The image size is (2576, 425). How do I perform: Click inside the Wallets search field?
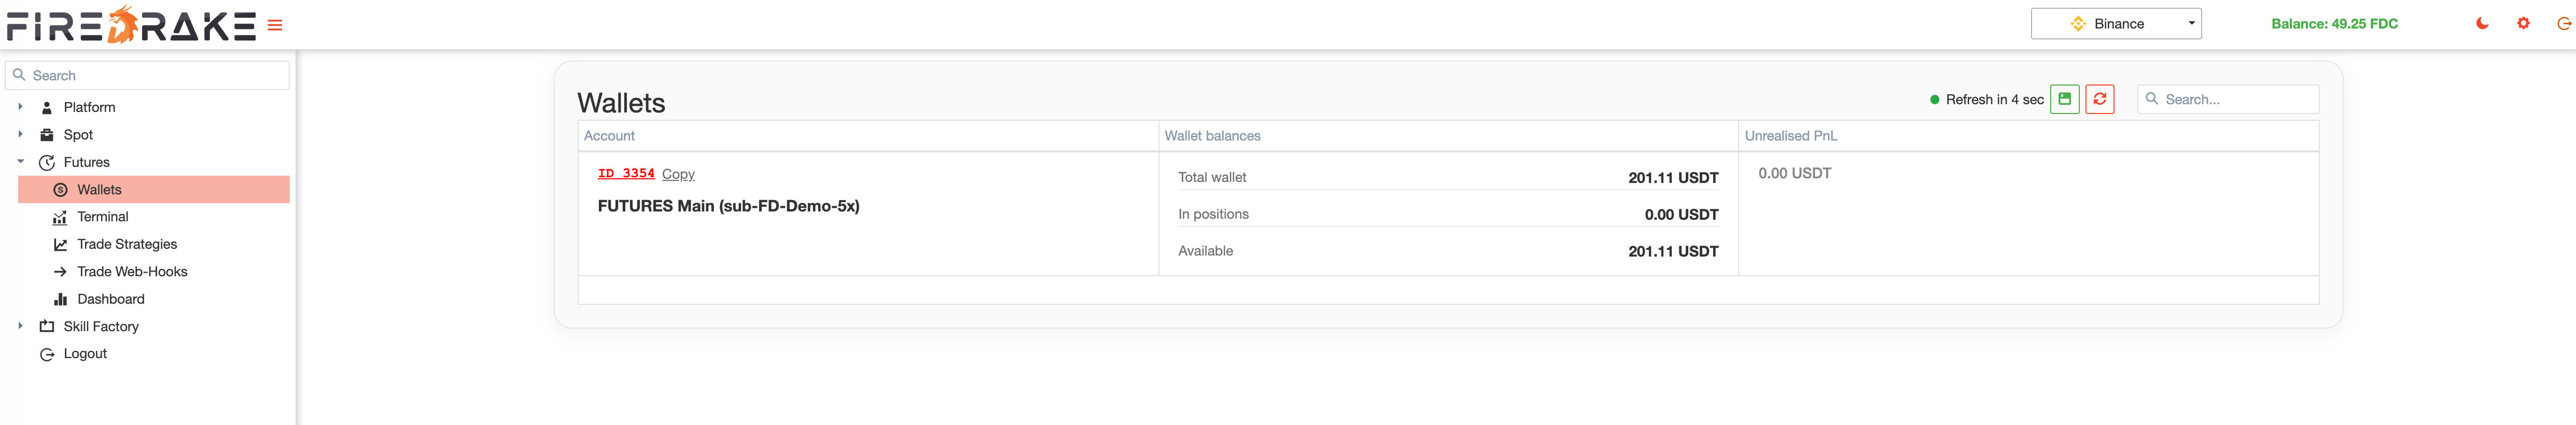(x=2228, y=99)
